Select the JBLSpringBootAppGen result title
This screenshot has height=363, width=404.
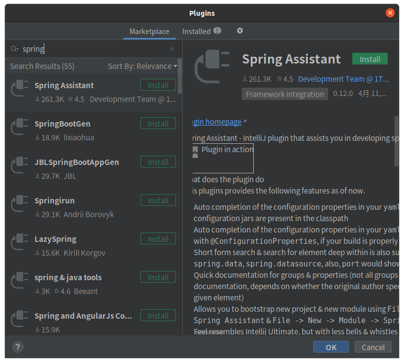coord(77,163)
